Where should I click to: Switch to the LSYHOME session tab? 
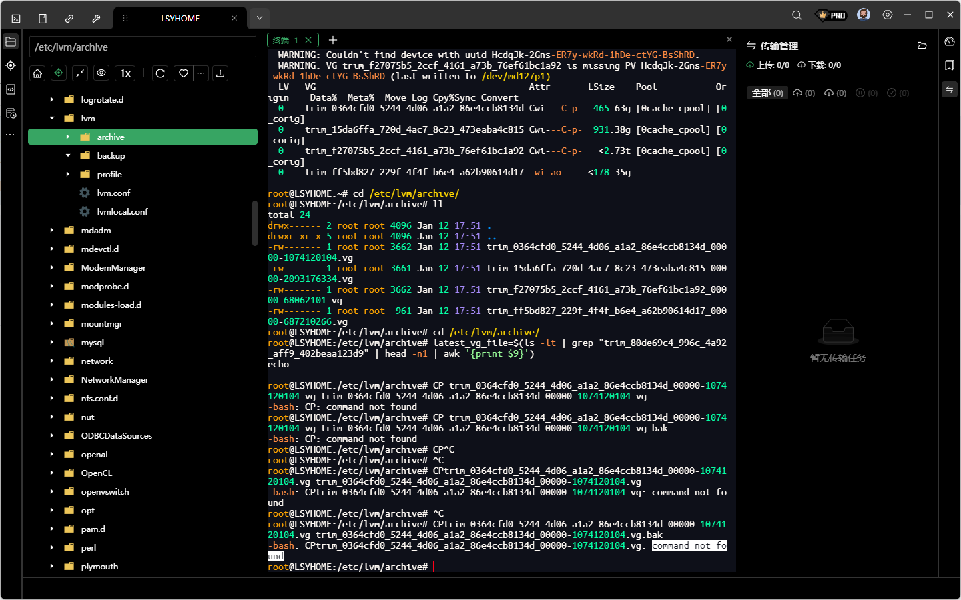click(x=180, y=19)
